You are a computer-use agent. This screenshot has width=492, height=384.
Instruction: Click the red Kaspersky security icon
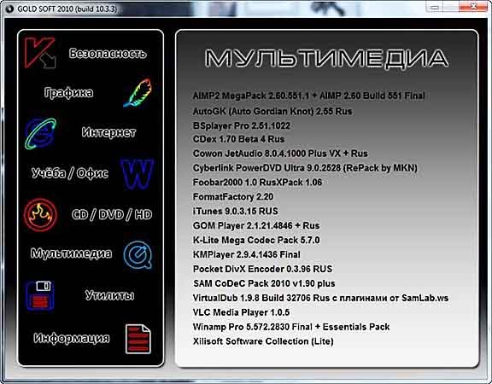click(x=40, y=53)
